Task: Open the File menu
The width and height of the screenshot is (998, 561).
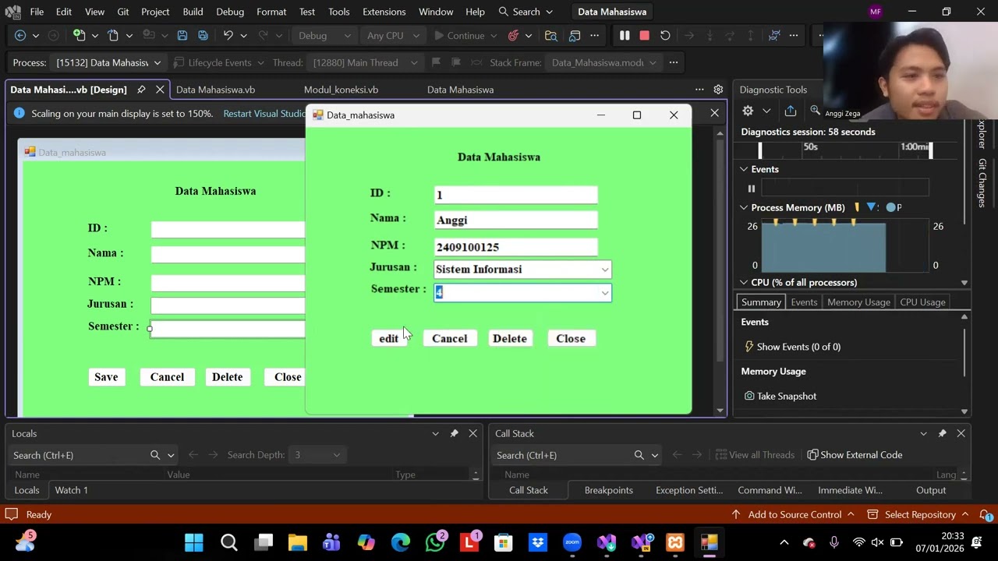Action: (37, 12)
